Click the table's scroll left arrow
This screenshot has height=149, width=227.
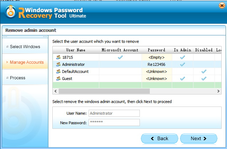tap(56, 91)
